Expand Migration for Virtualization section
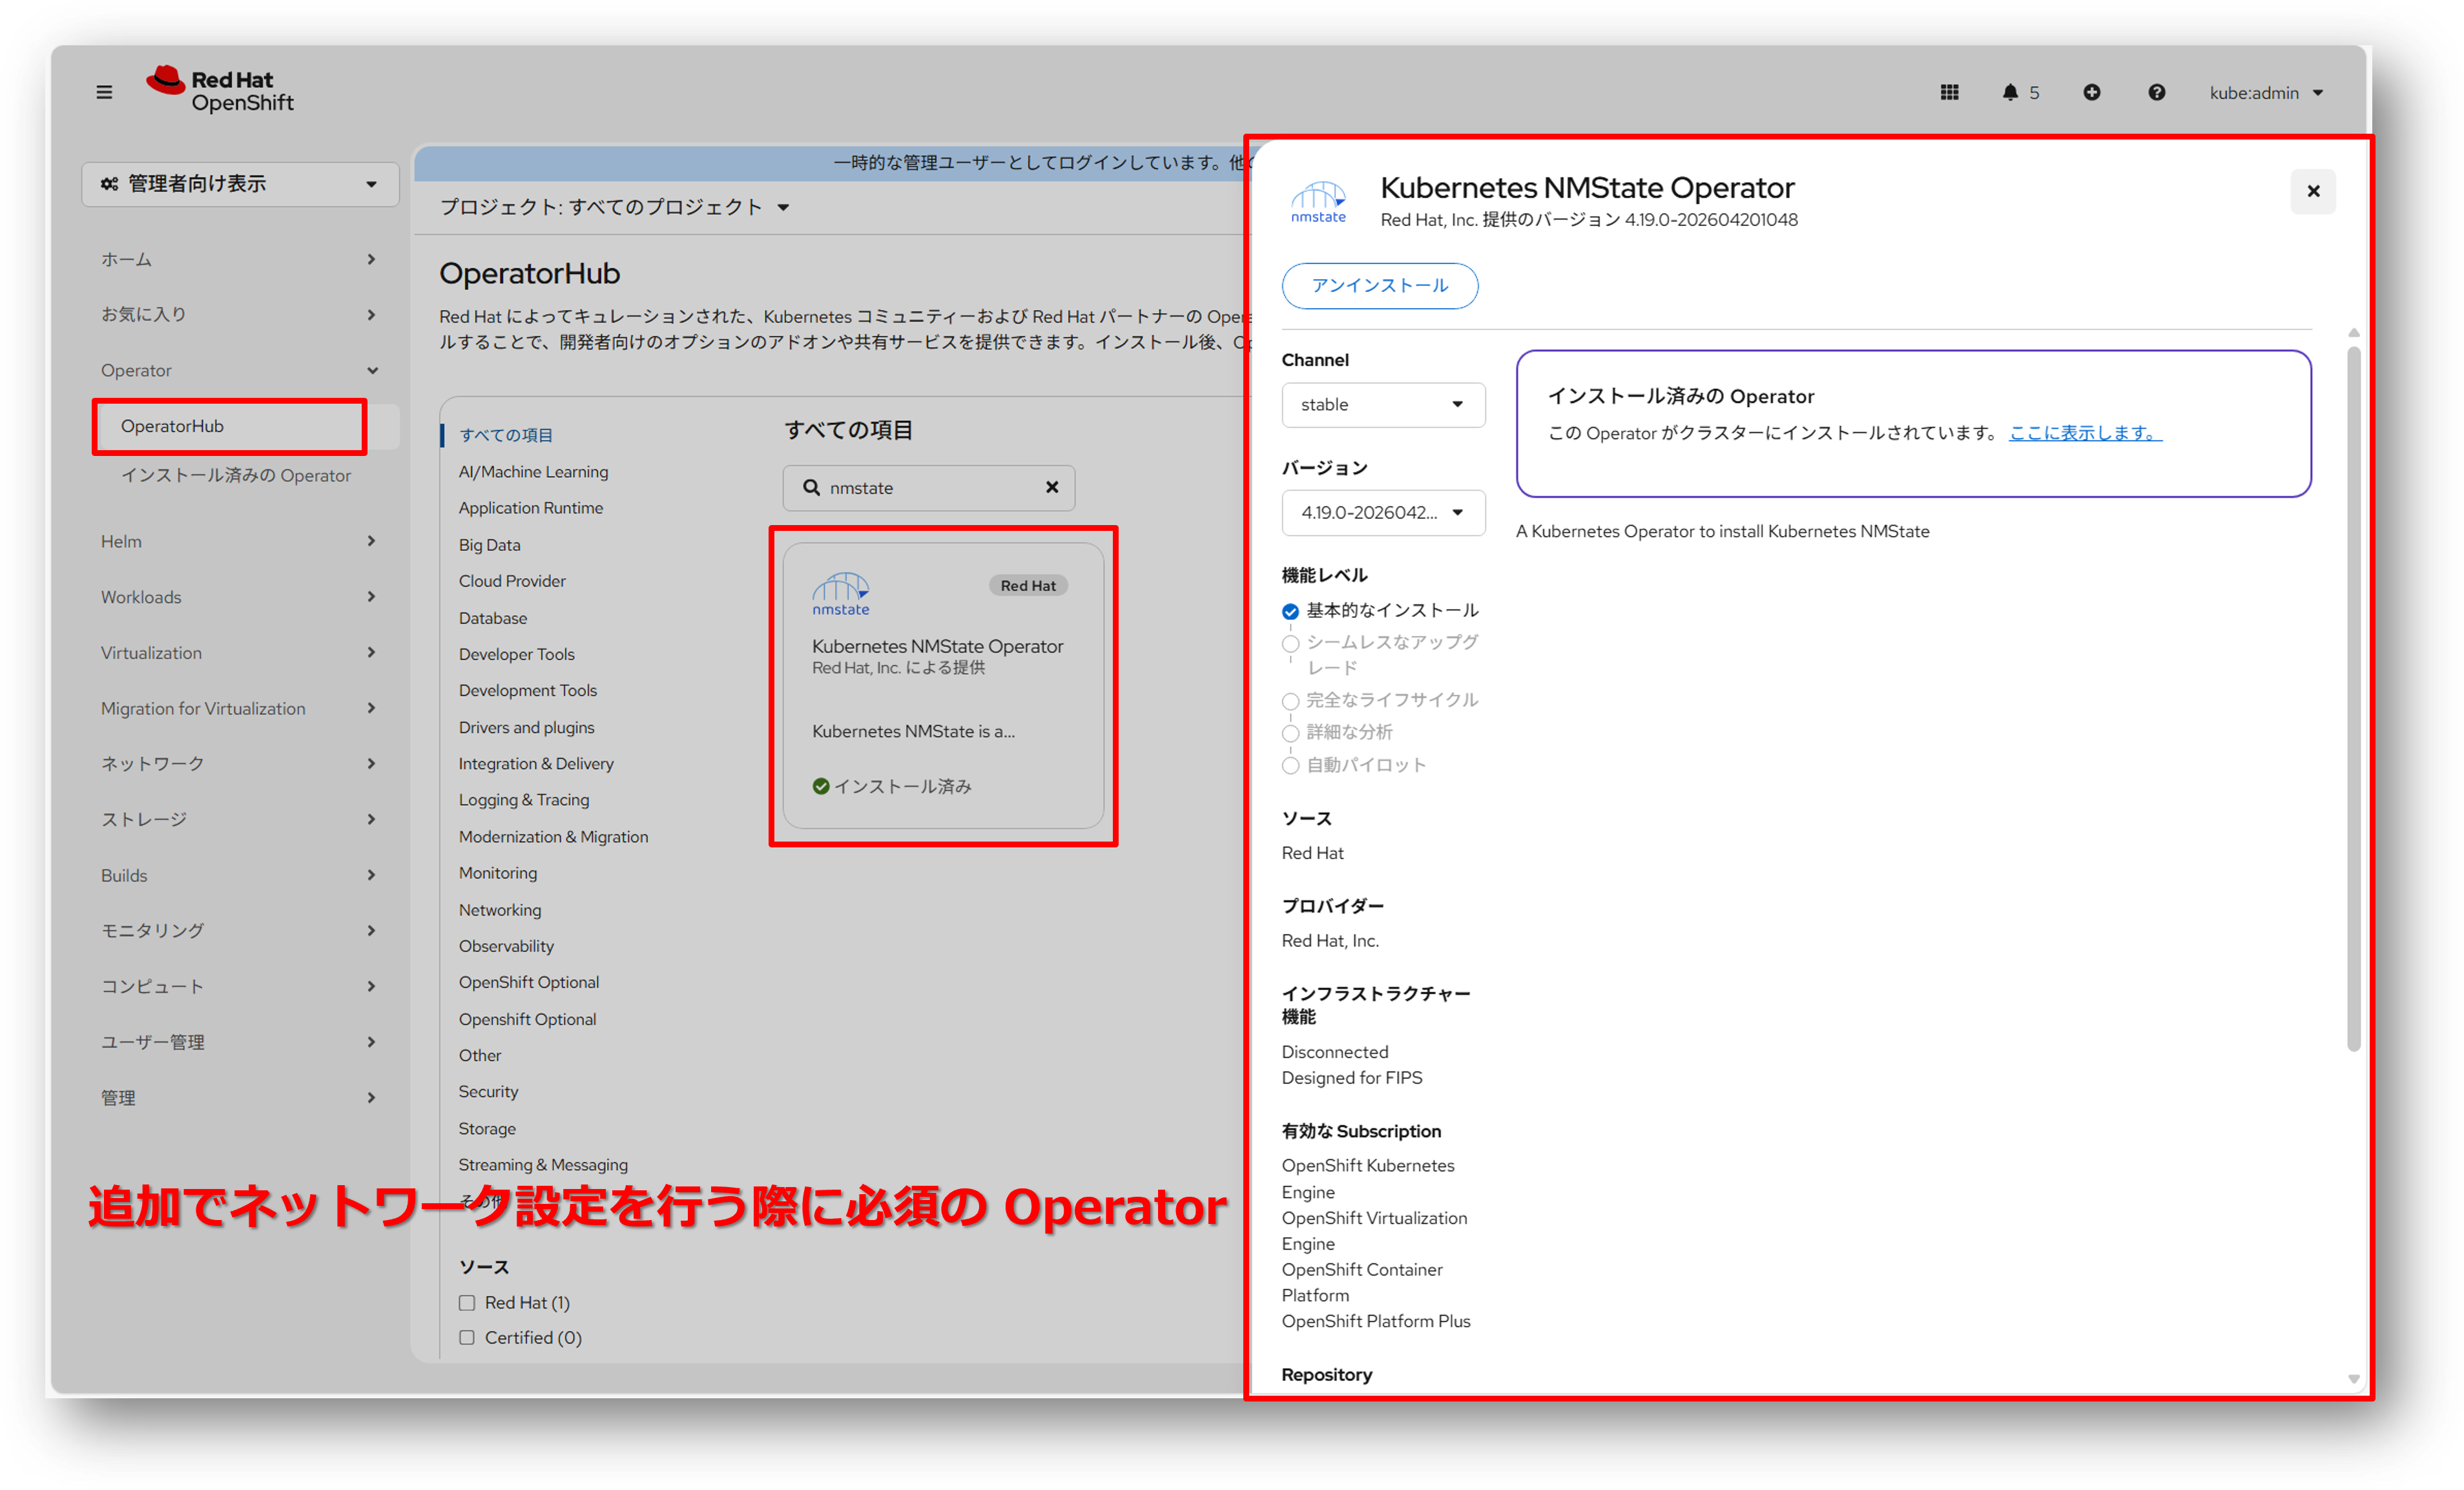 tap(240, 708)
